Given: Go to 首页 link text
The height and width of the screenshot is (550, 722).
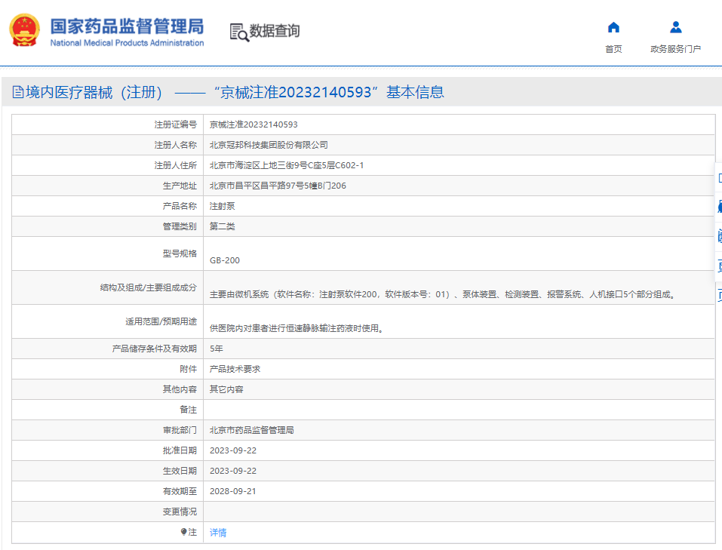Looking at the screenshot, I should click(613, 49).
